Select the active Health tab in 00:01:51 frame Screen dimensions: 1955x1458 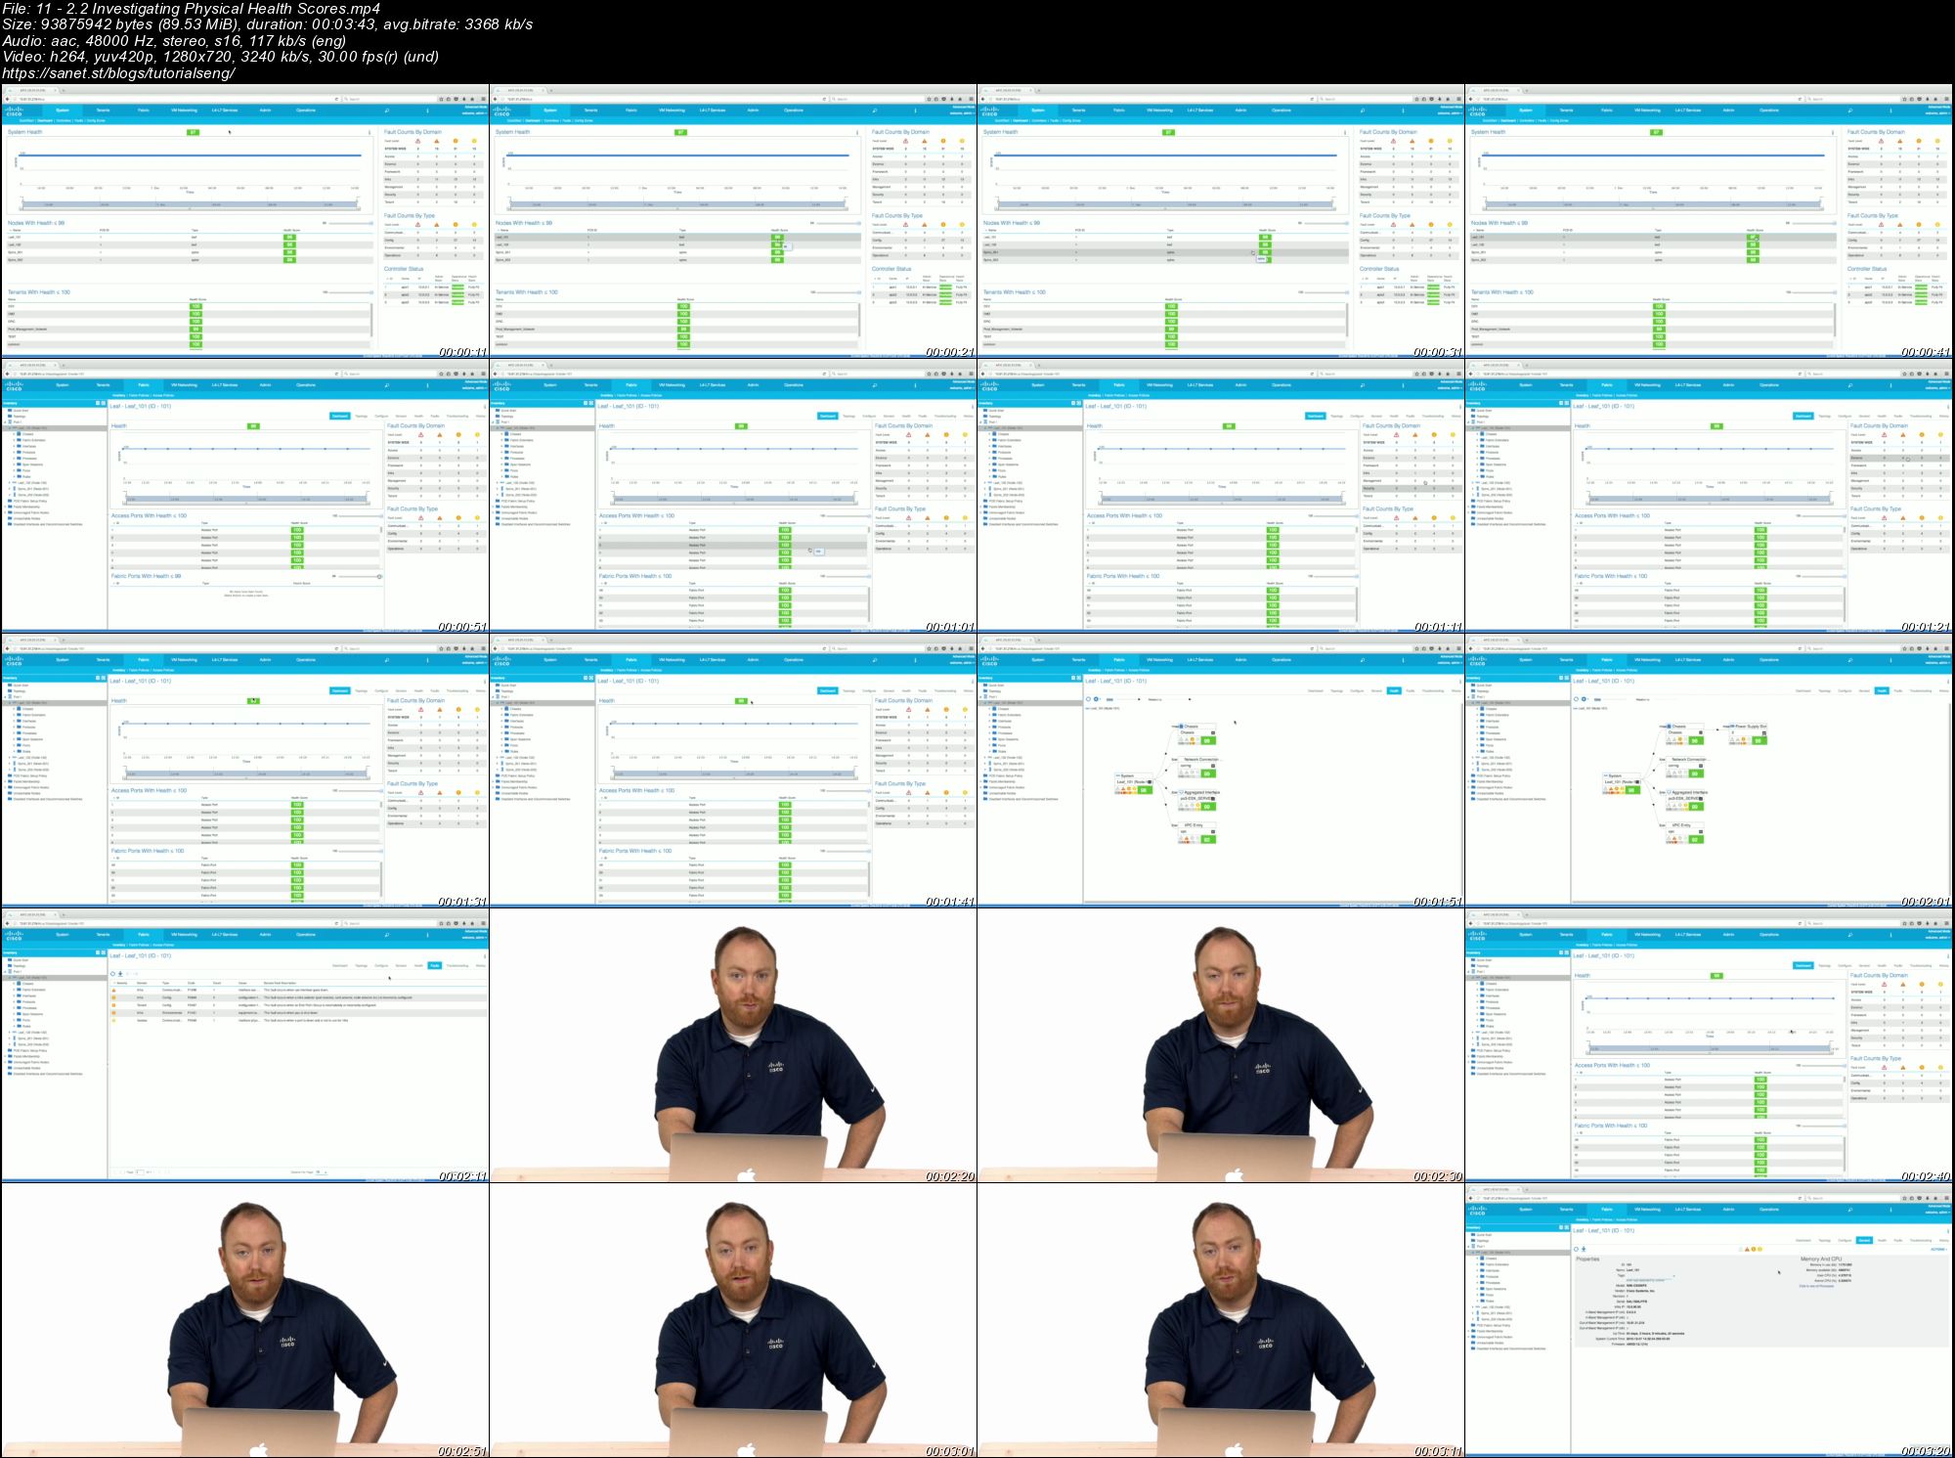click(x=1394, y=690)
